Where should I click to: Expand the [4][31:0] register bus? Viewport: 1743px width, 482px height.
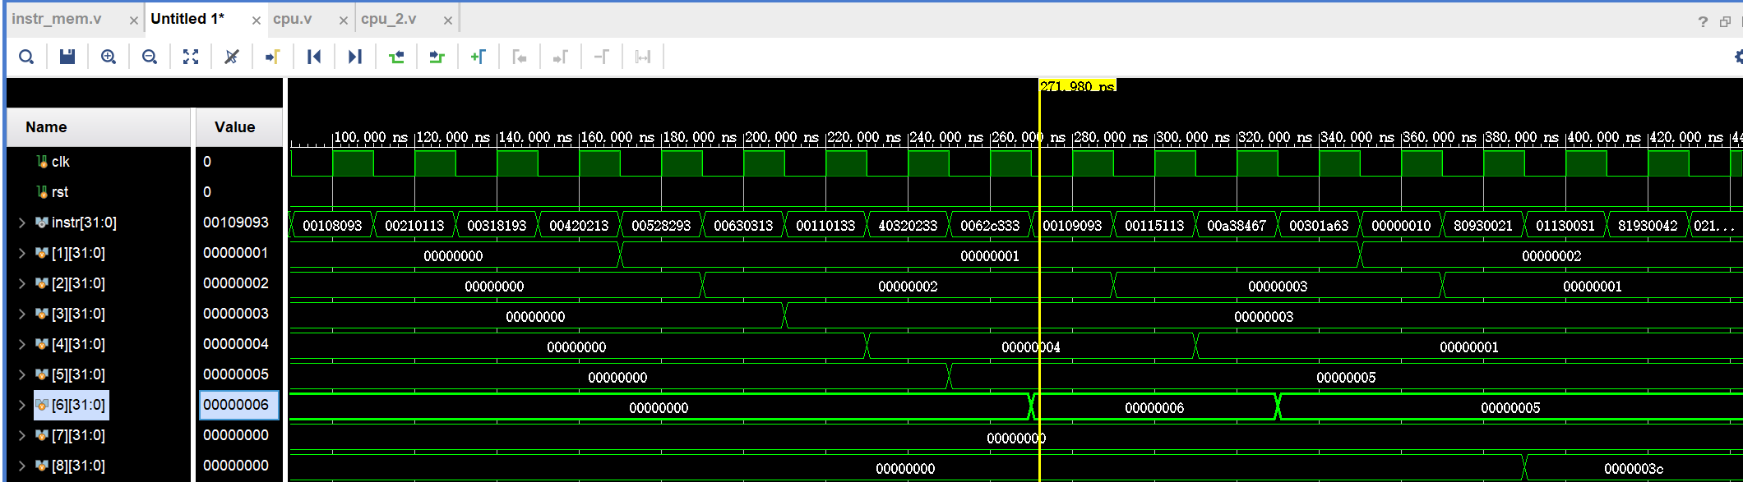[x=21, y=344]
